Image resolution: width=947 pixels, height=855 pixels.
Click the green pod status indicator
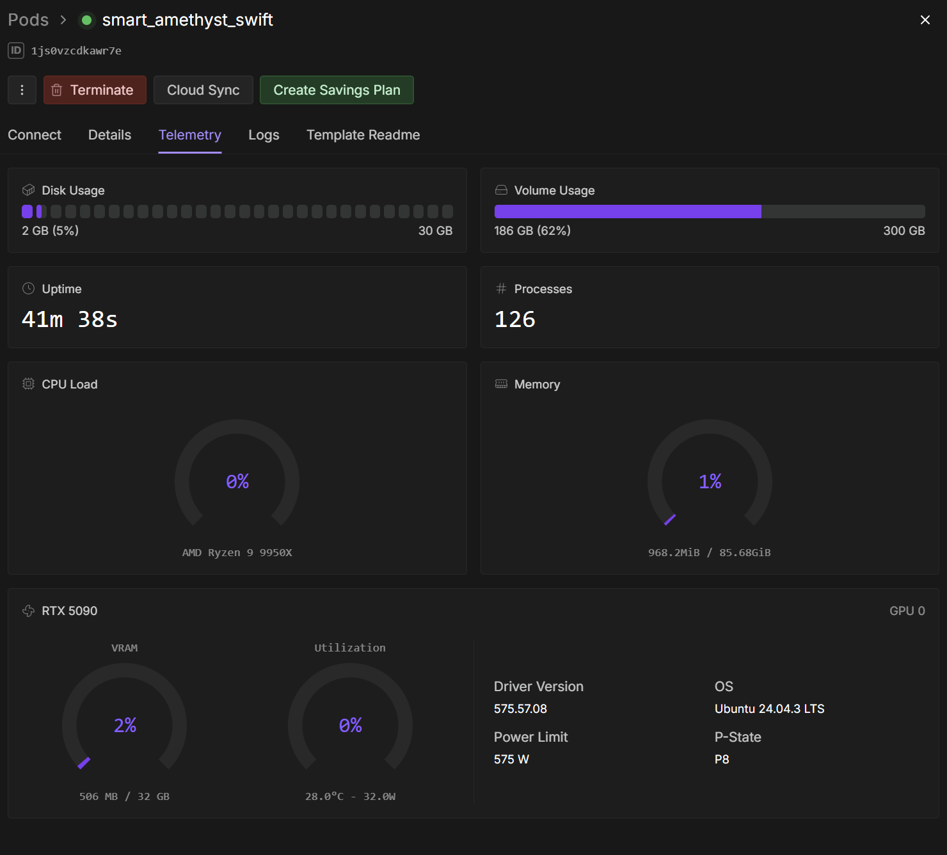coord(86,20)
